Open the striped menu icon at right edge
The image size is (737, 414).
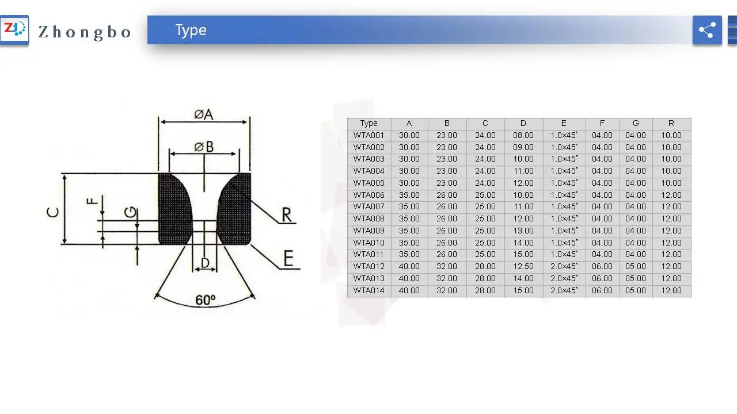point(732,30)
